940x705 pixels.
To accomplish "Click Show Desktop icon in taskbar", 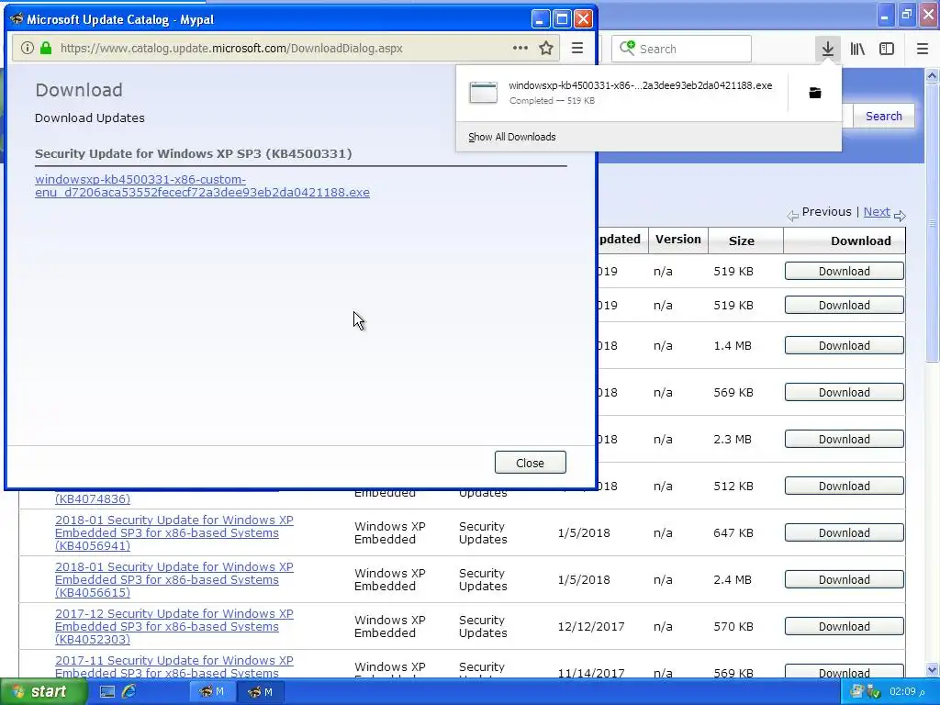I will [107, 692].
